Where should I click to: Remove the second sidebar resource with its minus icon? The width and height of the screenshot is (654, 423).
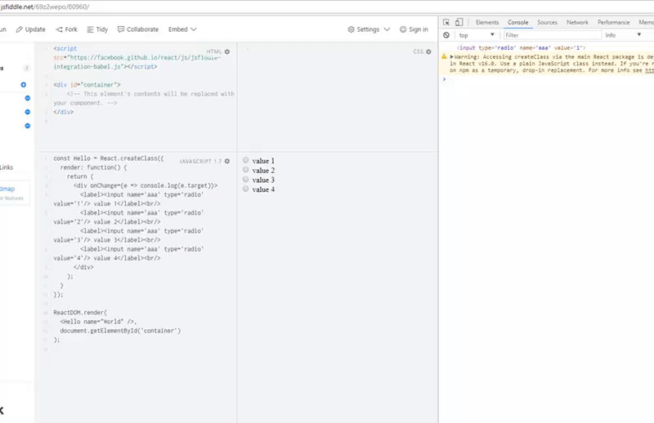(x=28, y=112)
